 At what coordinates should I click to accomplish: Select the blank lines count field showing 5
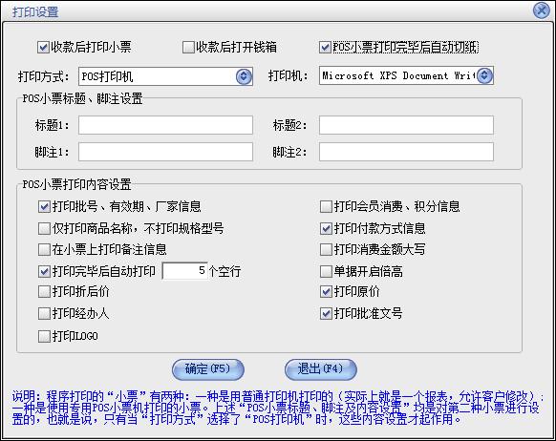coord(185,271)
